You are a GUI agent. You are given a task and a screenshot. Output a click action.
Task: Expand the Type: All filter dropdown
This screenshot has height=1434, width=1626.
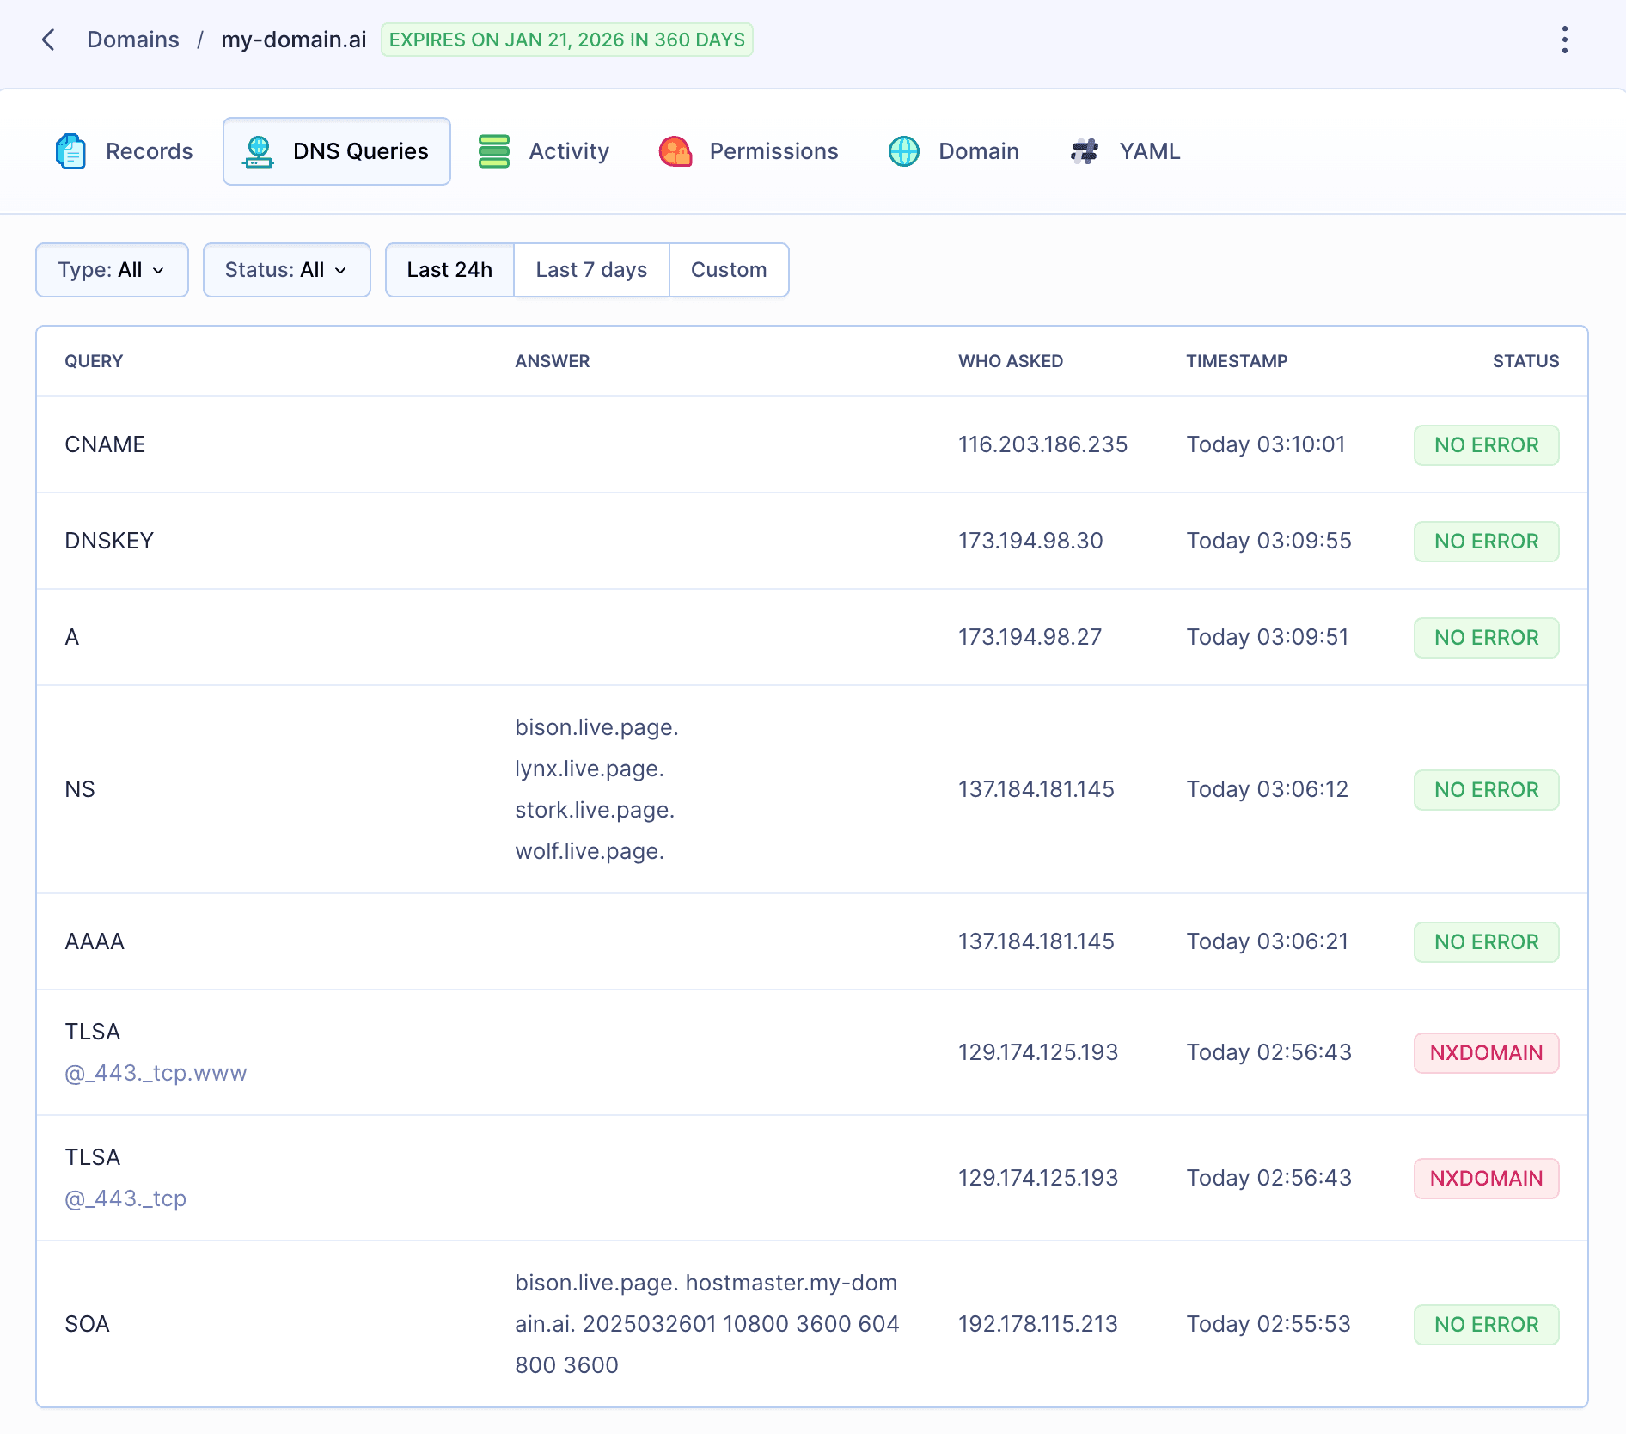[112, 270]
